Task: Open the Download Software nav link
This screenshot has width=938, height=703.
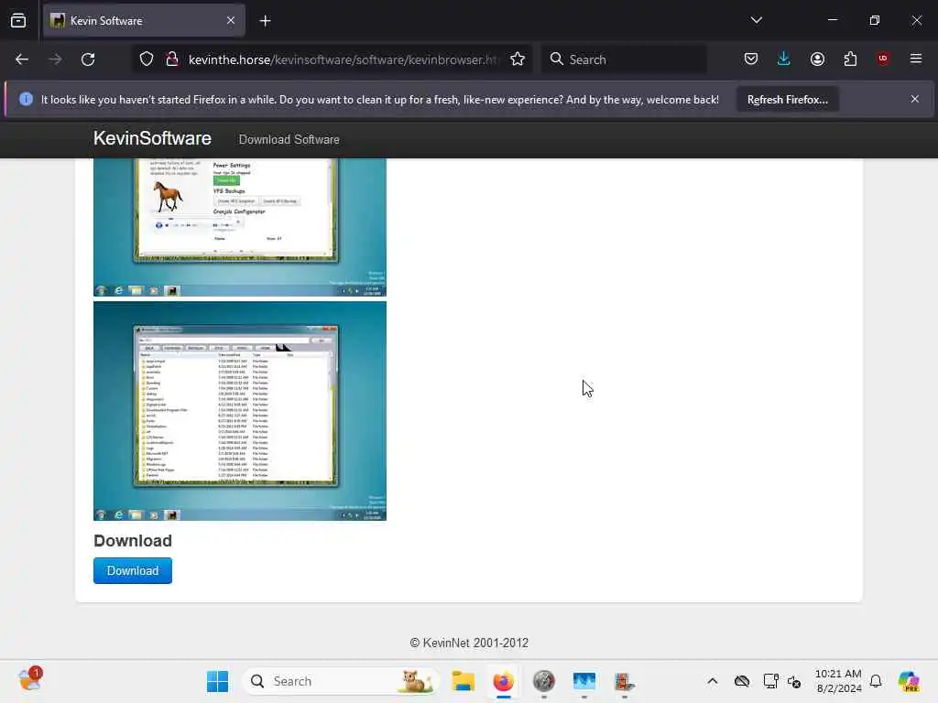Action: [x=289, y=139]
